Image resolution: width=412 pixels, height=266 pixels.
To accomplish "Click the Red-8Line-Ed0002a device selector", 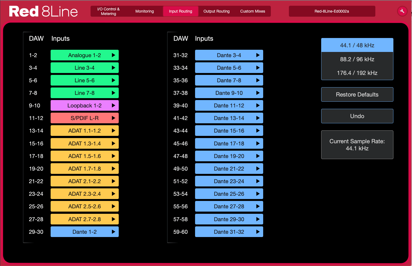I will pos(332,11).
